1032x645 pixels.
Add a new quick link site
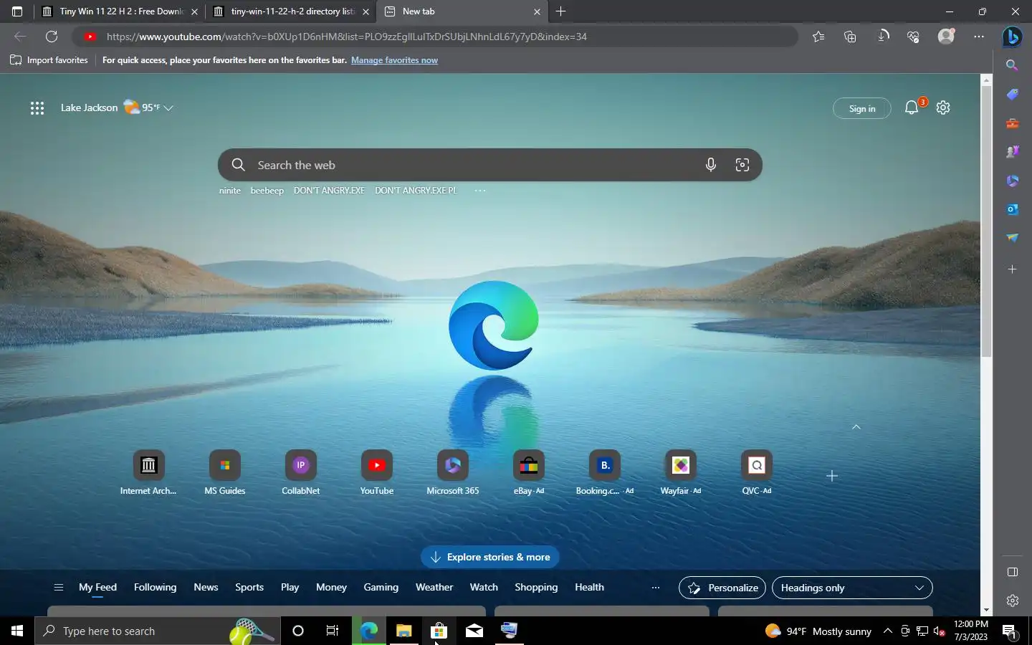(831, 476)
